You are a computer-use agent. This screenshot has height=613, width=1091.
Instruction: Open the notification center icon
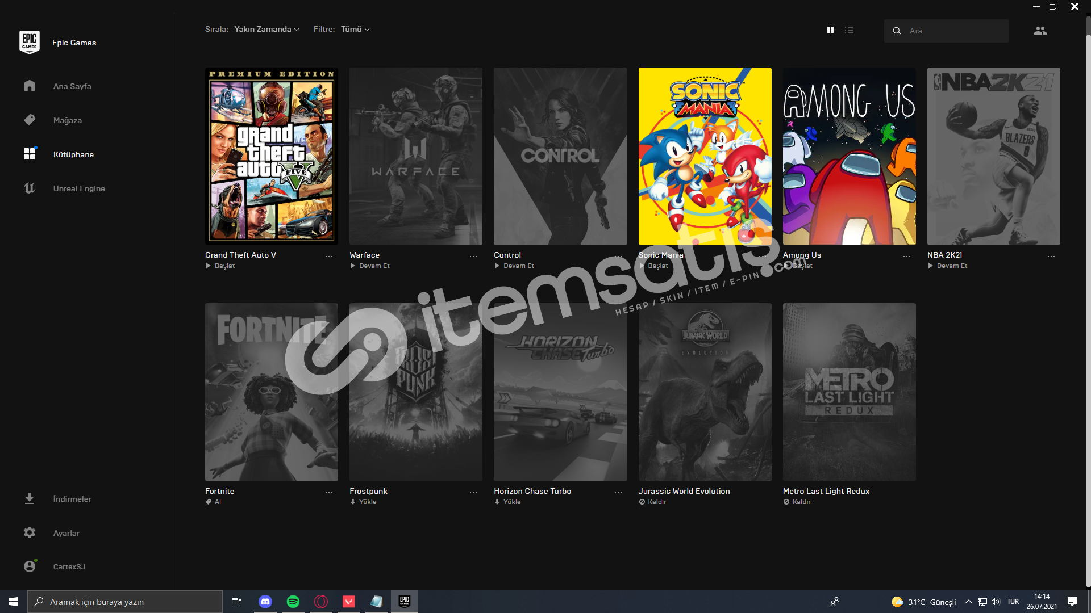pos(1072,602)
